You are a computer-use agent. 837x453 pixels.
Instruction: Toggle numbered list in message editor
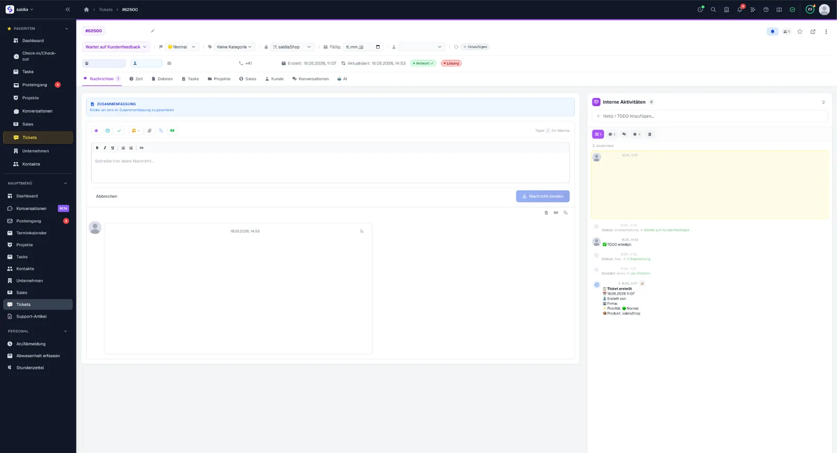(x=131, y=148)
